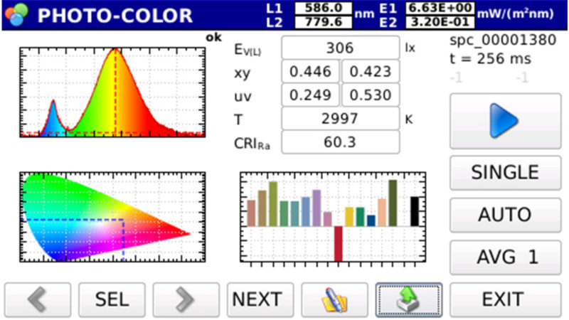Click the export upload green arrow icon
The width and height of the screenshot is (569, 320).
[x=408, y=300]
